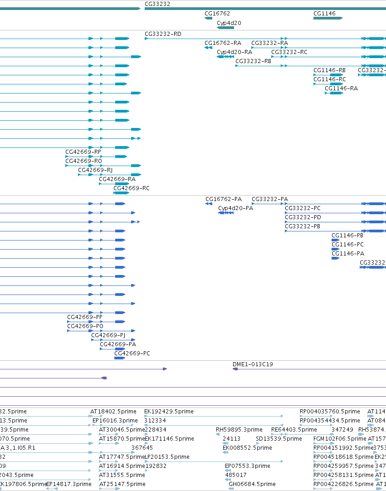
Task: Select the teal CG1146 gene arrow glyph
Action: tap(328, 18)
